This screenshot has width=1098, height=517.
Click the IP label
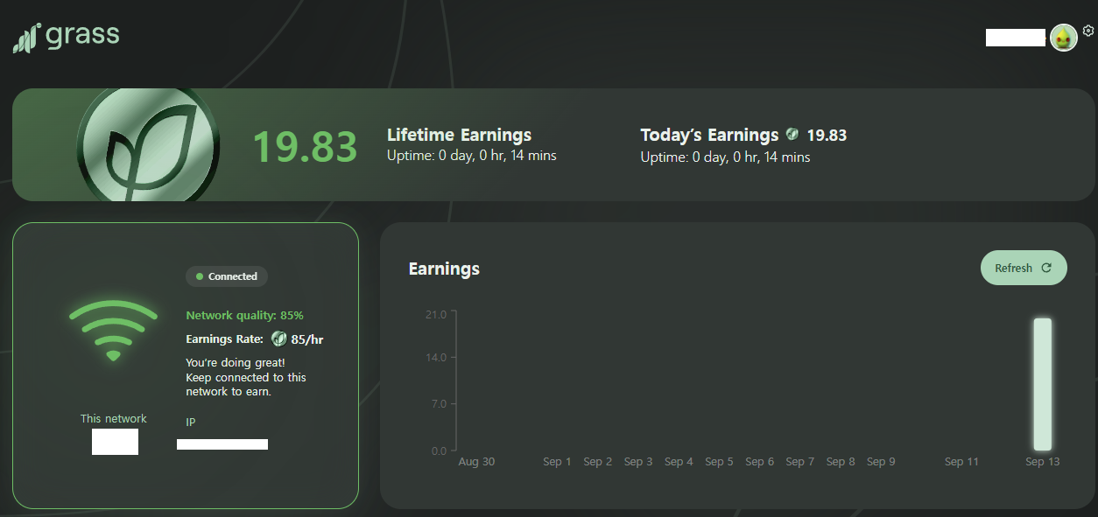190,422
